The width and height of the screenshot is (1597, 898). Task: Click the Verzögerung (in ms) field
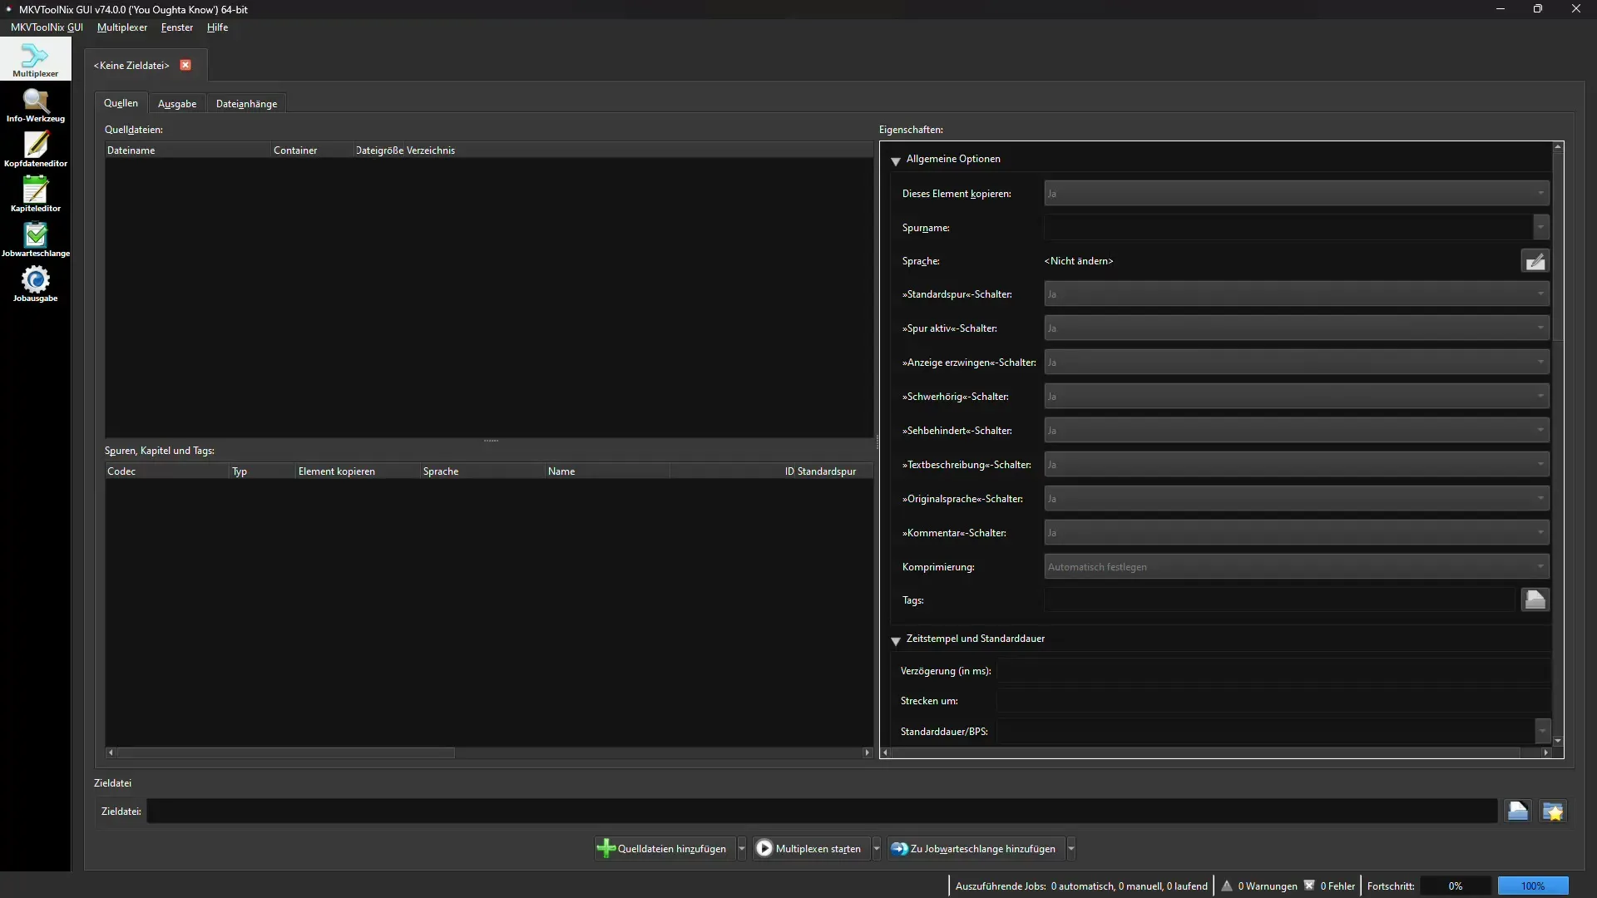pyautogui.click(x=1273, y=671)
